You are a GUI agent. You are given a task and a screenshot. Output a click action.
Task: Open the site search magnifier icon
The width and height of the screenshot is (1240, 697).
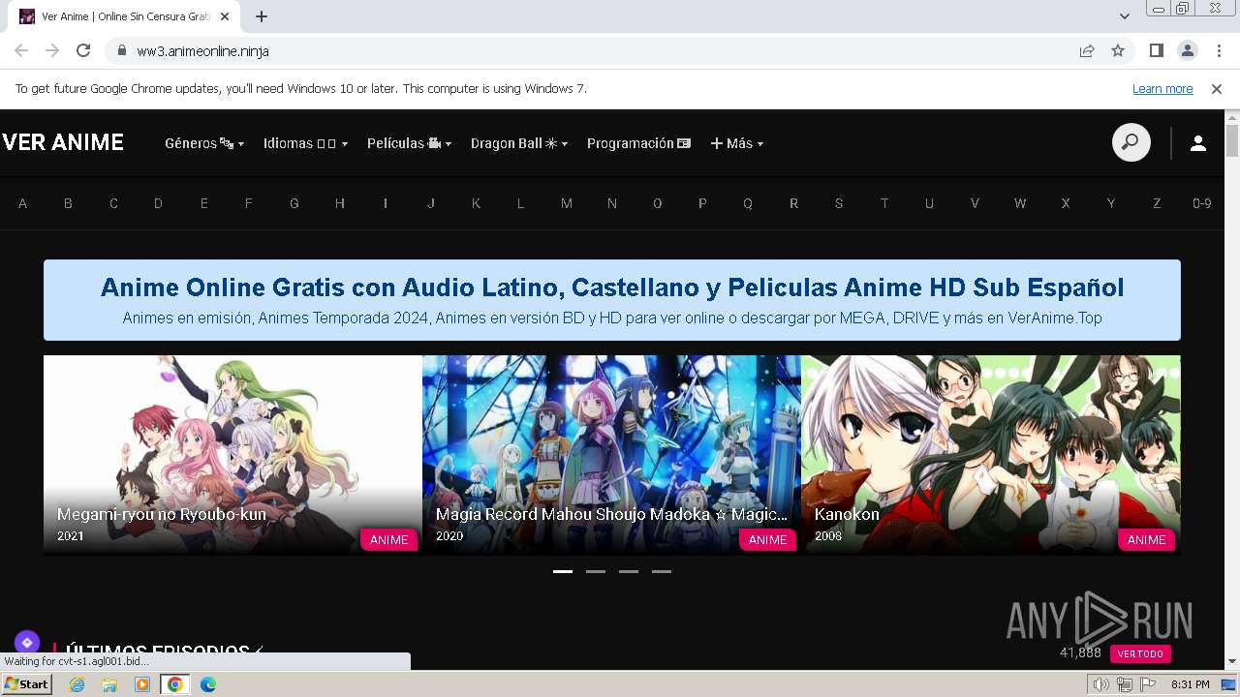1131,143
